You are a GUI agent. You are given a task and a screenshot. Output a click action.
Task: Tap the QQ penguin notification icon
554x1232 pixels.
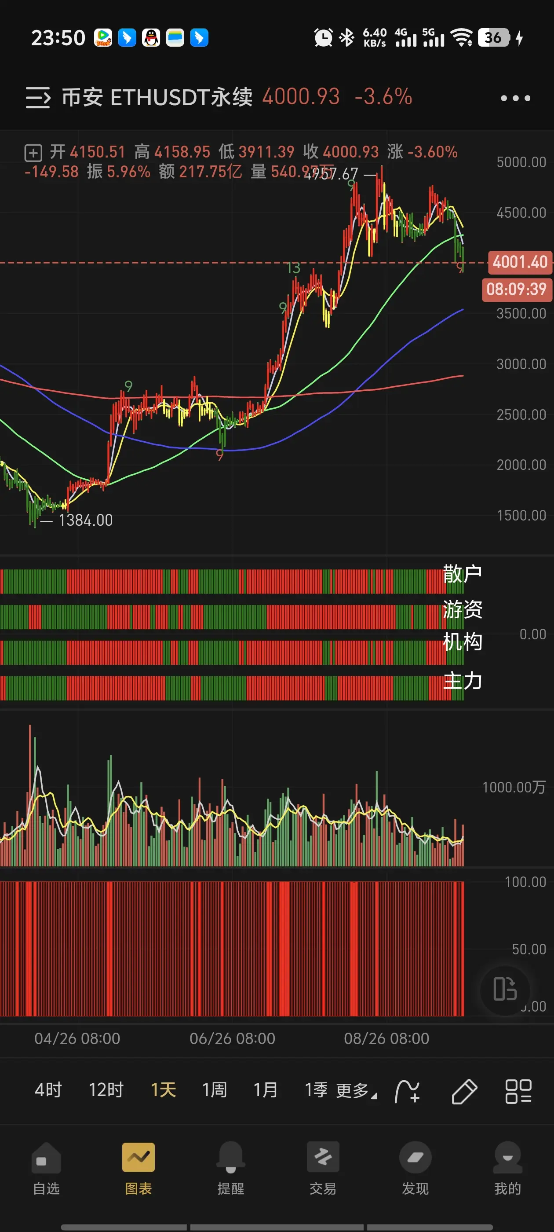coord(151,38)
